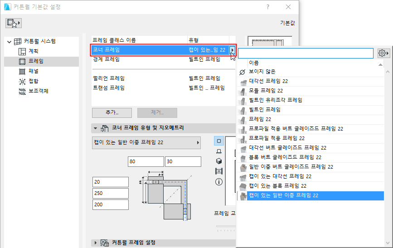The width and height of the screenshot is (393, 248).
Task: Click the 추가... button
Action: coord(112,112)
